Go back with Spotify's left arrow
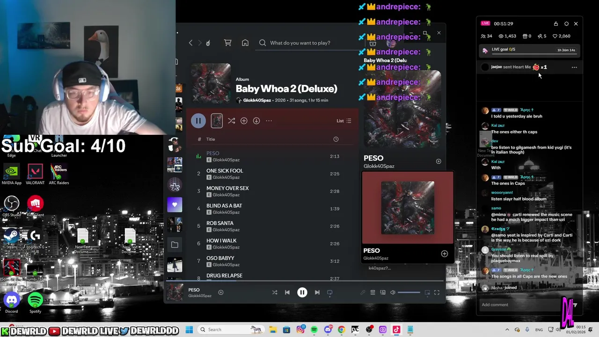The width and height of the screenshot is (599, 337). click(190, 43)
